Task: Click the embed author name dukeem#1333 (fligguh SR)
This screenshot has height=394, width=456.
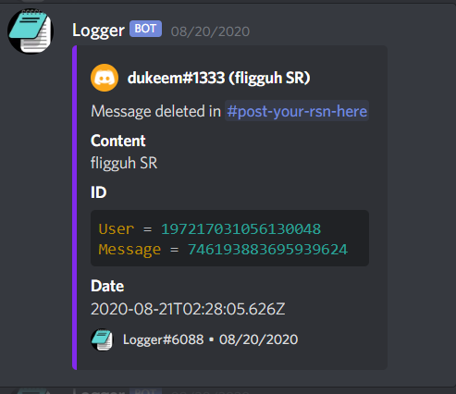Action: pos(218,78)
